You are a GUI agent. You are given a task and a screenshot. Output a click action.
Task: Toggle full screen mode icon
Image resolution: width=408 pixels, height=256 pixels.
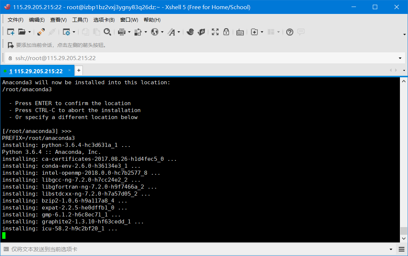[214, 32]
